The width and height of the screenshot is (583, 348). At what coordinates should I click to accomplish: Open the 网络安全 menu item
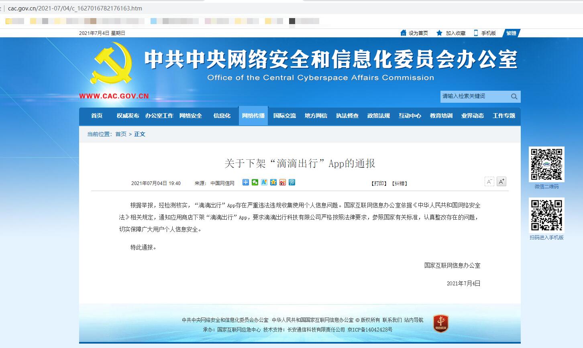point(191,116)
